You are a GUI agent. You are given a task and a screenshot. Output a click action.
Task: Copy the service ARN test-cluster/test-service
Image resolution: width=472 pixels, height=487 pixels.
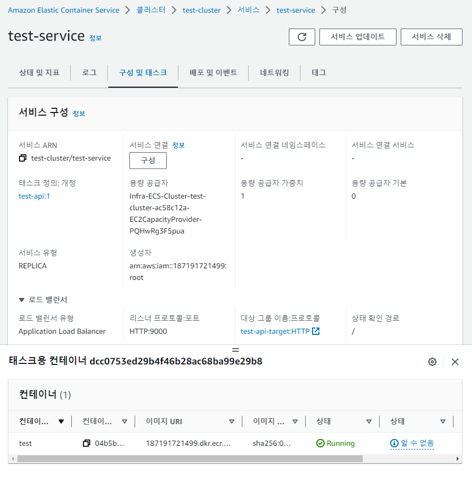[23, 158]
